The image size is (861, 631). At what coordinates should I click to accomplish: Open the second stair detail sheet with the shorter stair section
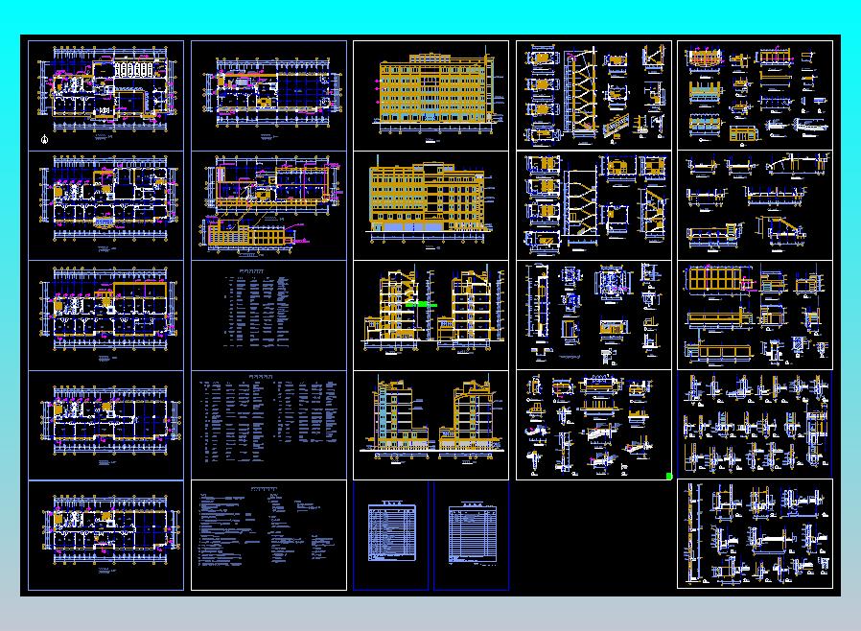[594, 205]
